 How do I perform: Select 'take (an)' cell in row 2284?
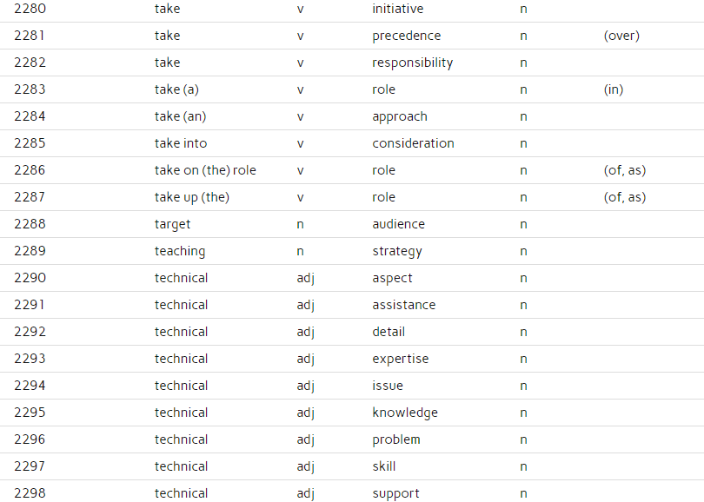pyautogui.click(x=180, y=116)
